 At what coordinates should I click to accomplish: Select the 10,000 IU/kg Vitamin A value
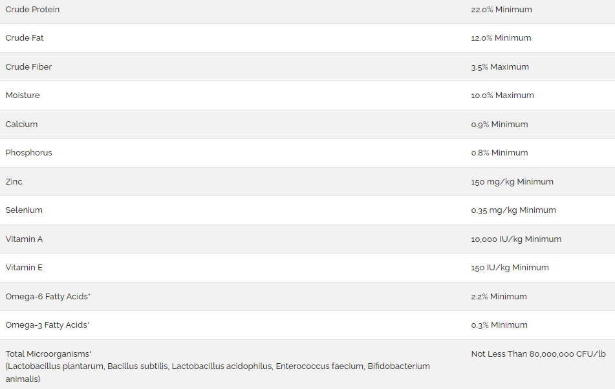516,239
